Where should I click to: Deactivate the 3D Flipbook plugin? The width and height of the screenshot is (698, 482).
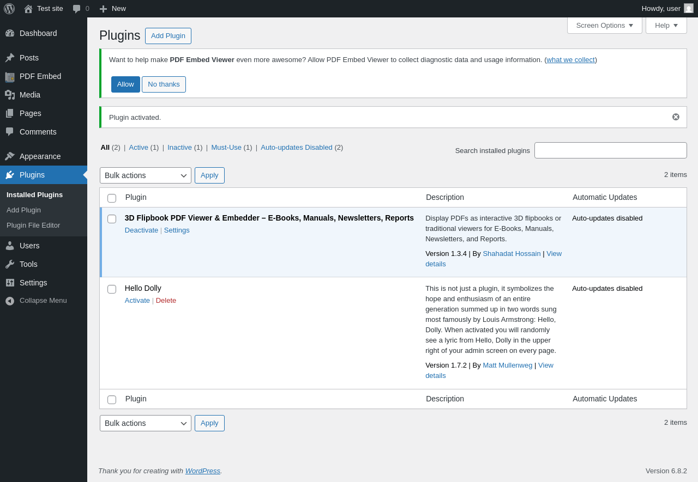pyautogui.click(x=141, y=230)
